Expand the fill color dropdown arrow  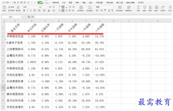coord(46,11)
